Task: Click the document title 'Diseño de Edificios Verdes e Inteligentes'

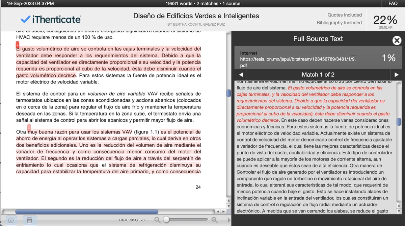Action: click(x=196, y=16)
